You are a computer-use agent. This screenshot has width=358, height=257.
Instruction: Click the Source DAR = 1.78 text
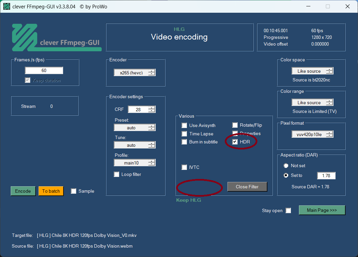coord(310,187)
